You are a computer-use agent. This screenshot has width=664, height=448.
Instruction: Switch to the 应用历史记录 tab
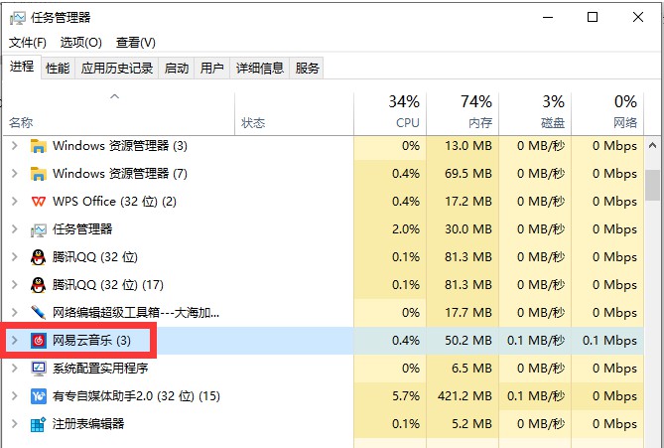click(117, 69)
